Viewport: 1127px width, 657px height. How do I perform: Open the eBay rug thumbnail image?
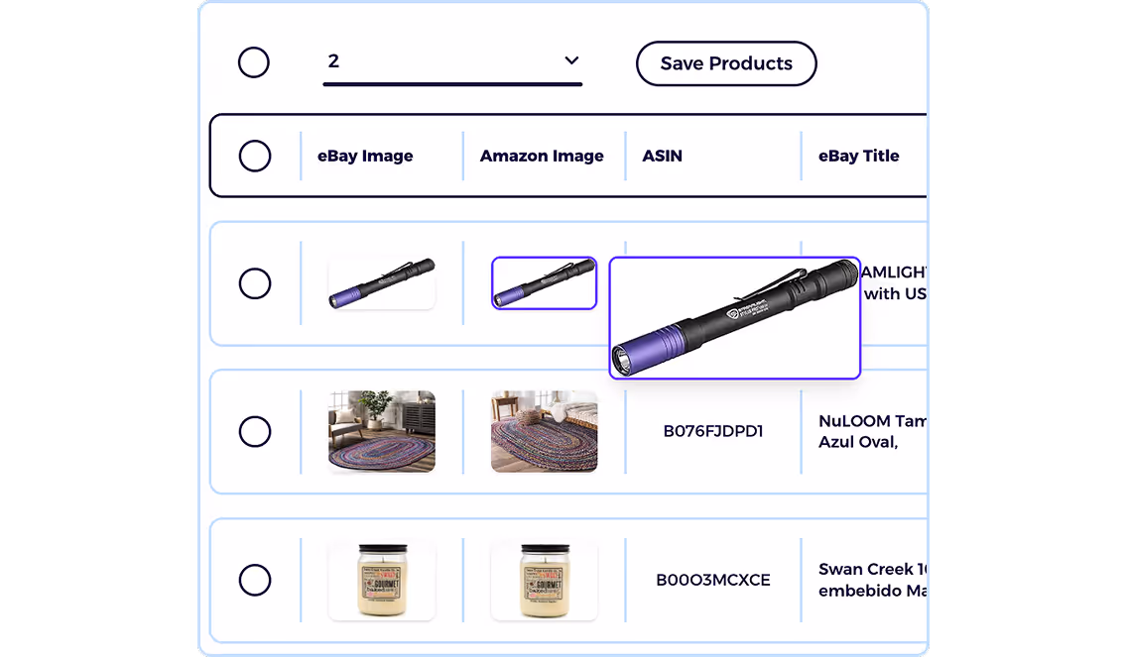click(382, 431)
